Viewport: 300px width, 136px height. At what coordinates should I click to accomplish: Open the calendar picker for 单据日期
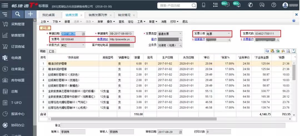pyautogui.click(x=83, y=34)
